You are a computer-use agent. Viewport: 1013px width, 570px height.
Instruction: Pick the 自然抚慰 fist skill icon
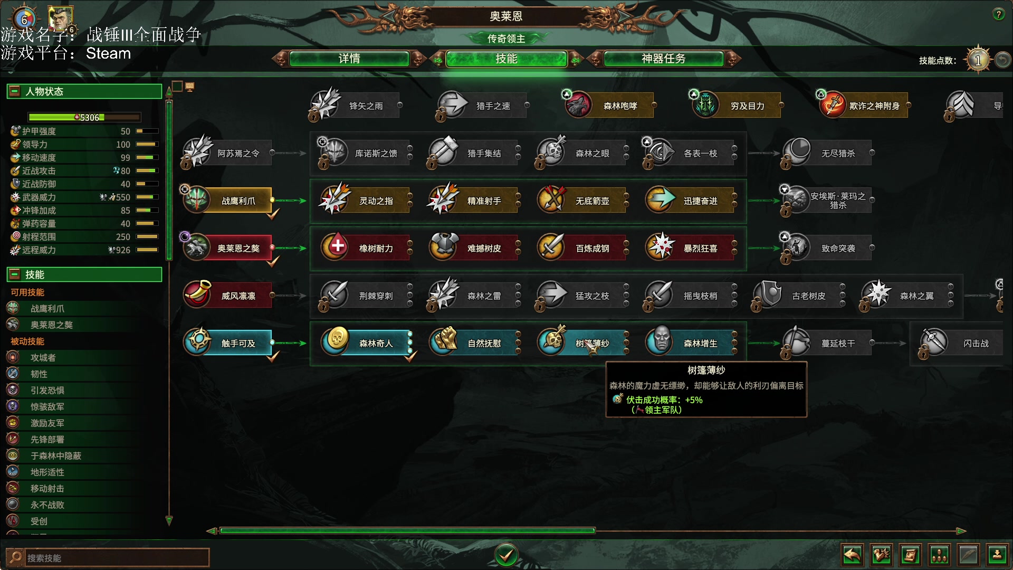(x=444, y=341)
